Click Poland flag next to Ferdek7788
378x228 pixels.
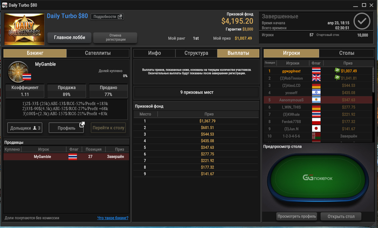click(316, 122)
